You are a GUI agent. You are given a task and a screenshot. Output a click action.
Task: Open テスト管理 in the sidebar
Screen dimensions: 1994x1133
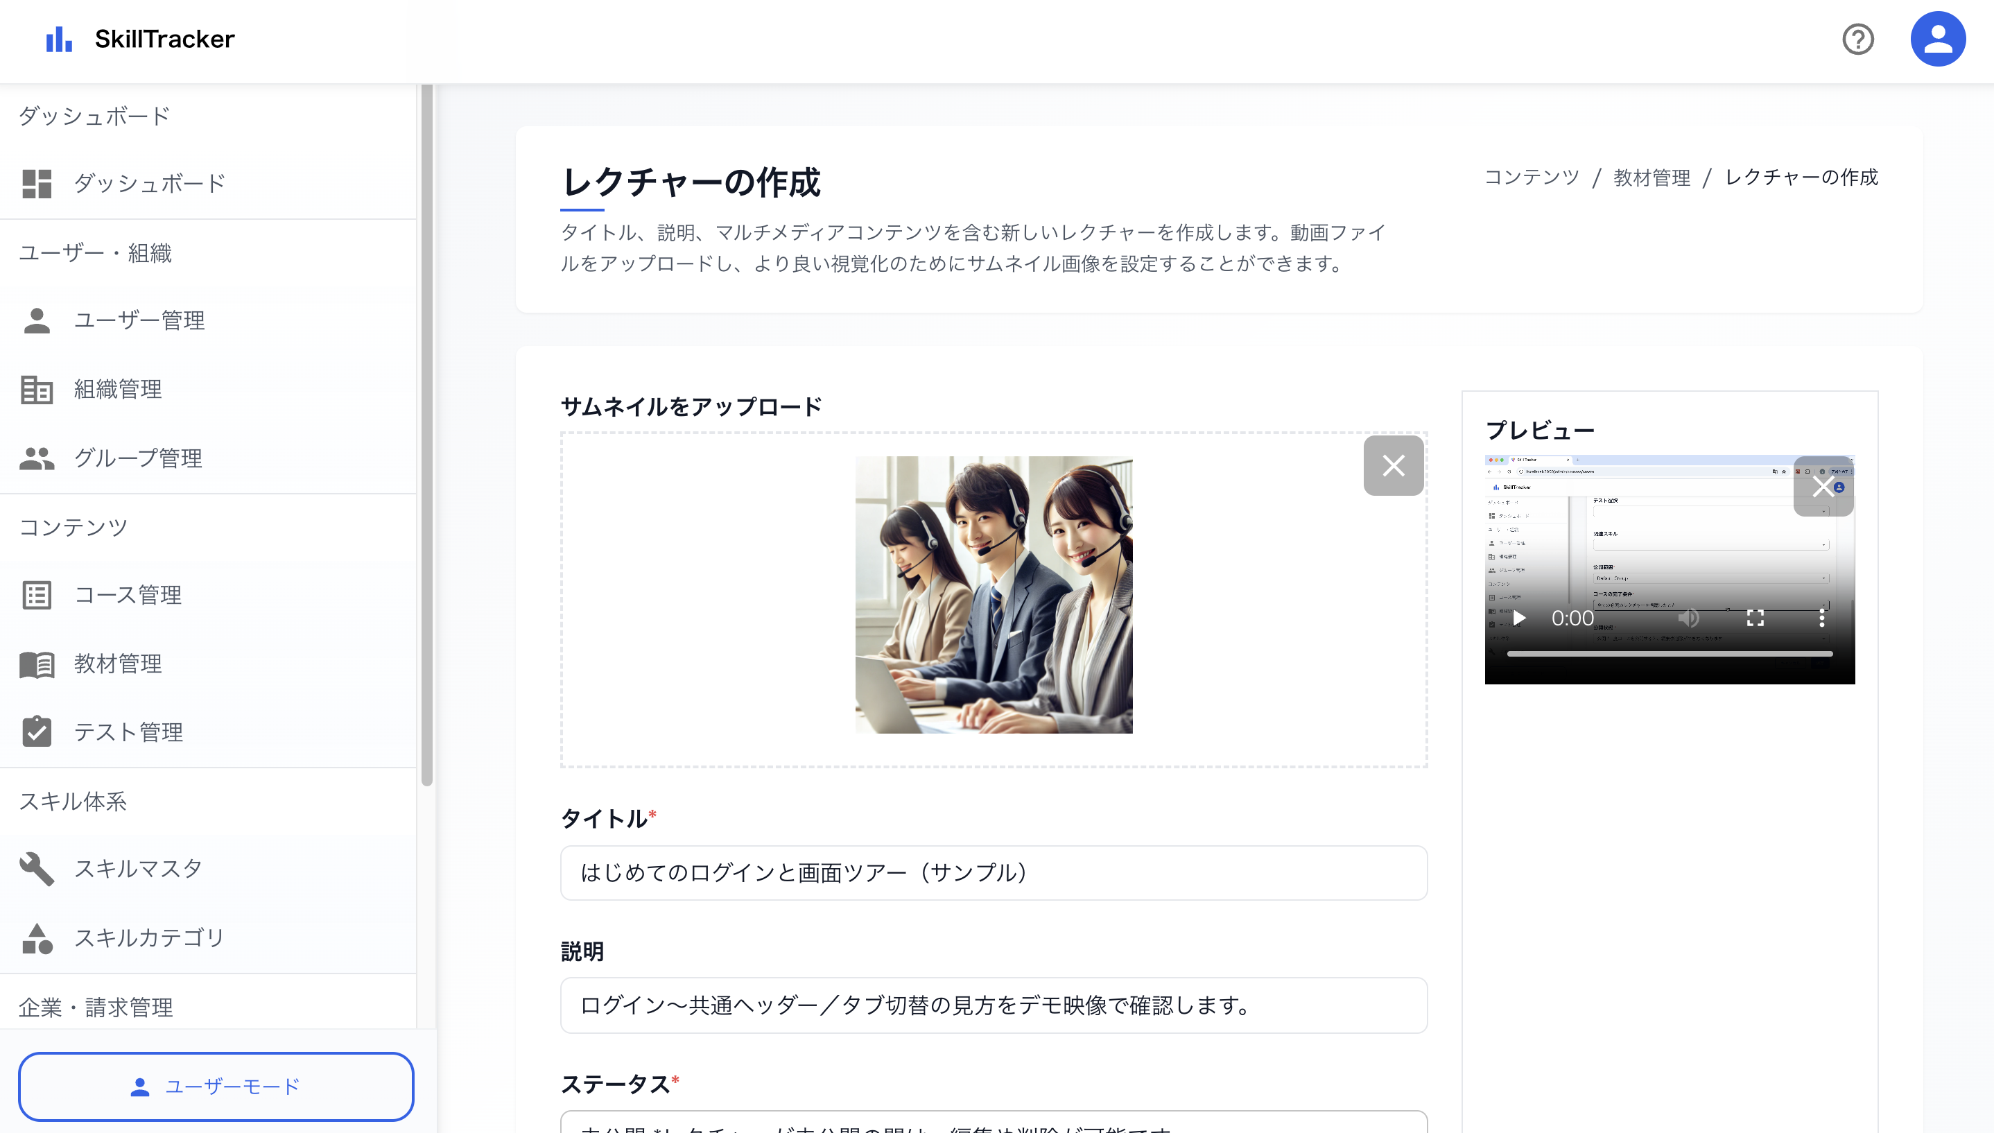(128, 732)
